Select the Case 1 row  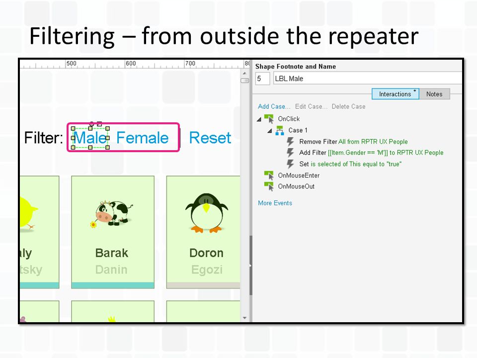point(298,130)
